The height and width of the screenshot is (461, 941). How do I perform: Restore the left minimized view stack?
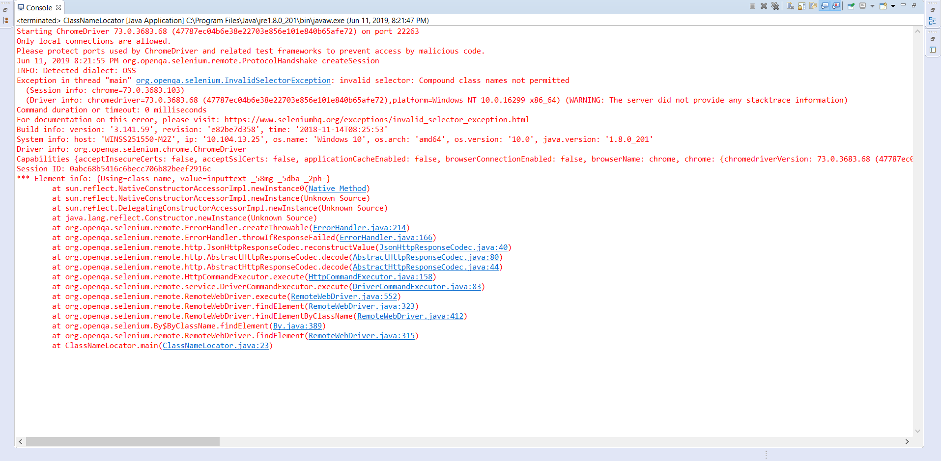pyautogui.click(x=5, y=10)
